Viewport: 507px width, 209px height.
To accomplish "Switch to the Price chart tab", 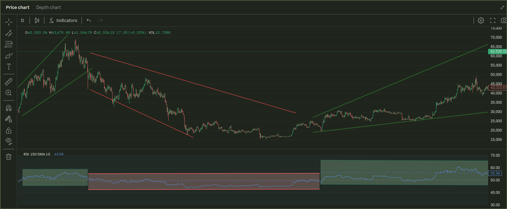I will point(17,7).
